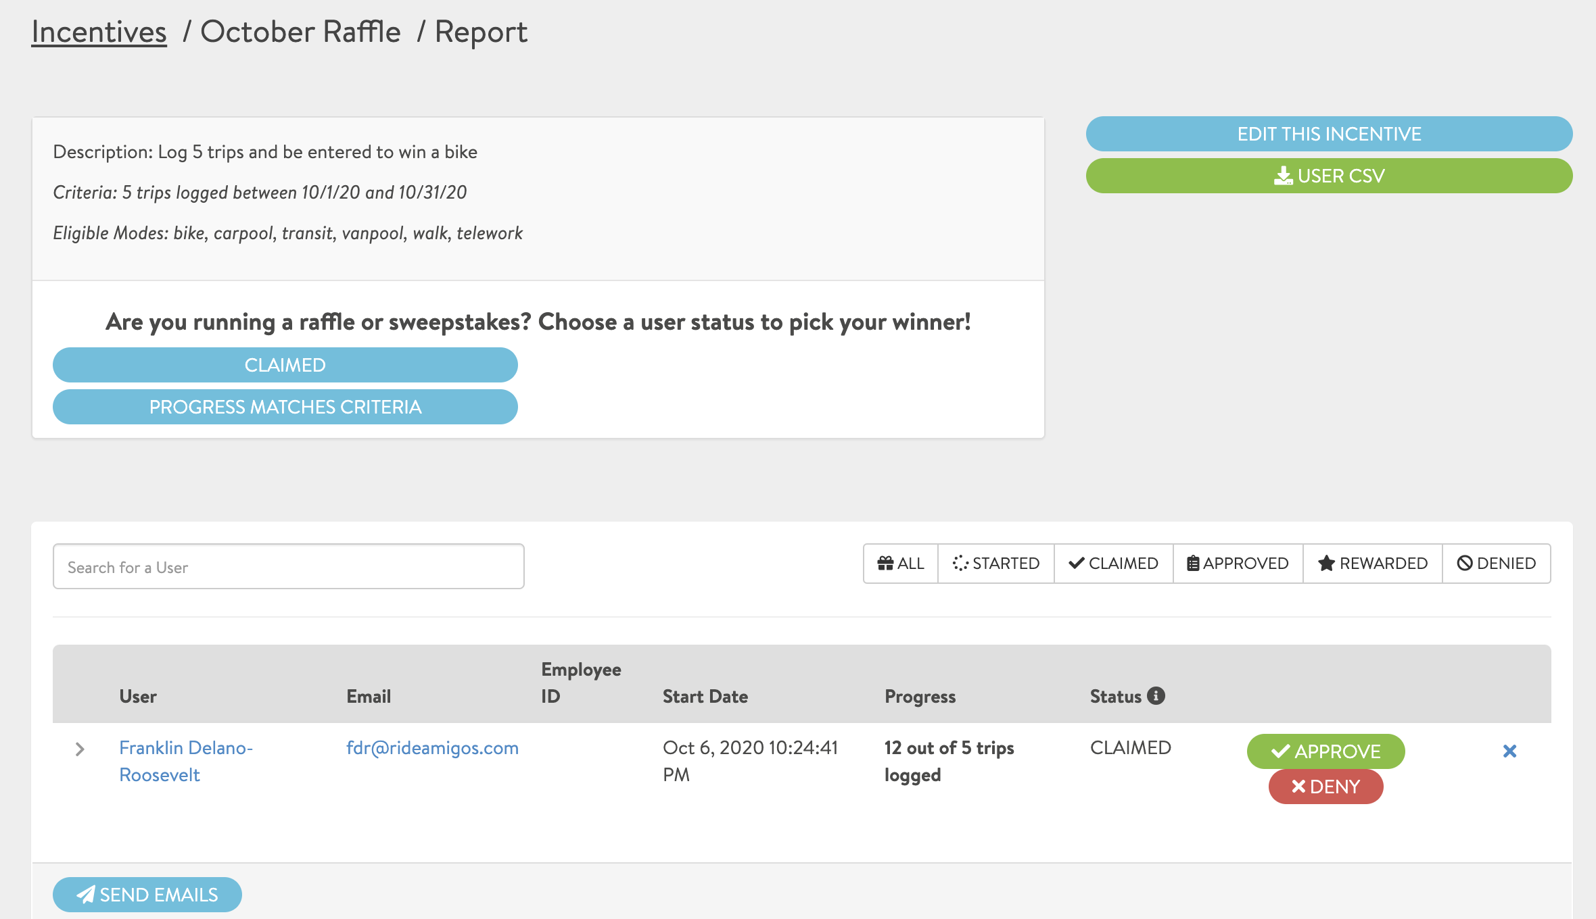Click the blue X remove icon in the Franklin row
This screenshot has width=1596, height=919.
click(1509, 751)
